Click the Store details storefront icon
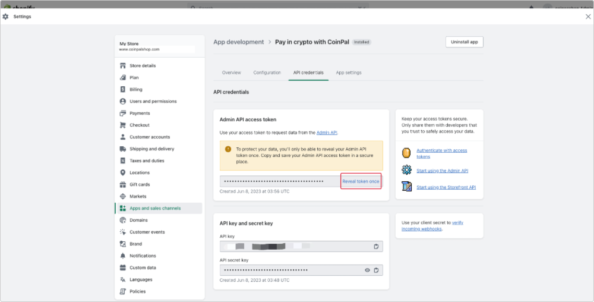The width and height of the screenshot is (594, 302). 123,65
